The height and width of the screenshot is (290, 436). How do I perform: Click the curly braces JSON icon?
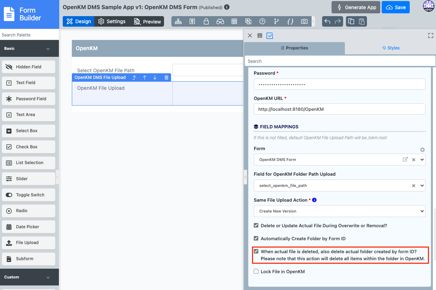pyautogui.click(x=290, y=21)
